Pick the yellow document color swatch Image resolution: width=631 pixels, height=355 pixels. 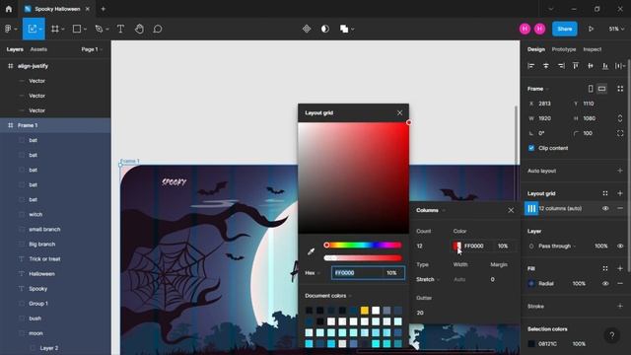click(364, 310)
